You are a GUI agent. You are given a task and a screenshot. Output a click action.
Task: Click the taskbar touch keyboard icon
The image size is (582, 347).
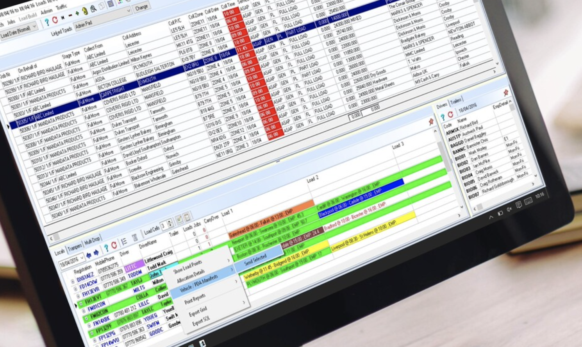click(528, 201)
